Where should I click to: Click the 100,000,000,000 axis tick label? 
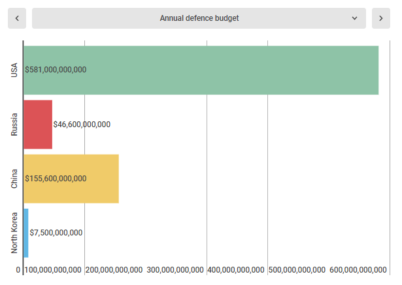click(53, 270)
